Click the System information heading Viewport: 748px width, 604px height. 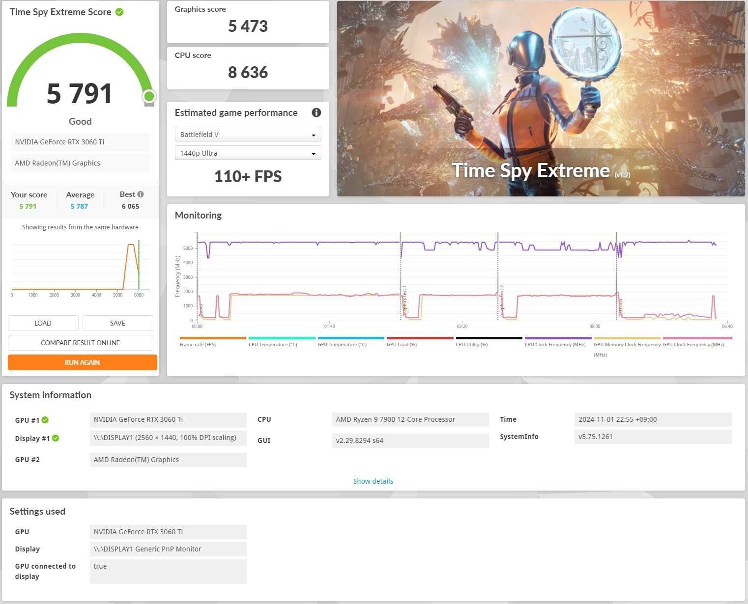pyautogui.click(x=51, y=395)
